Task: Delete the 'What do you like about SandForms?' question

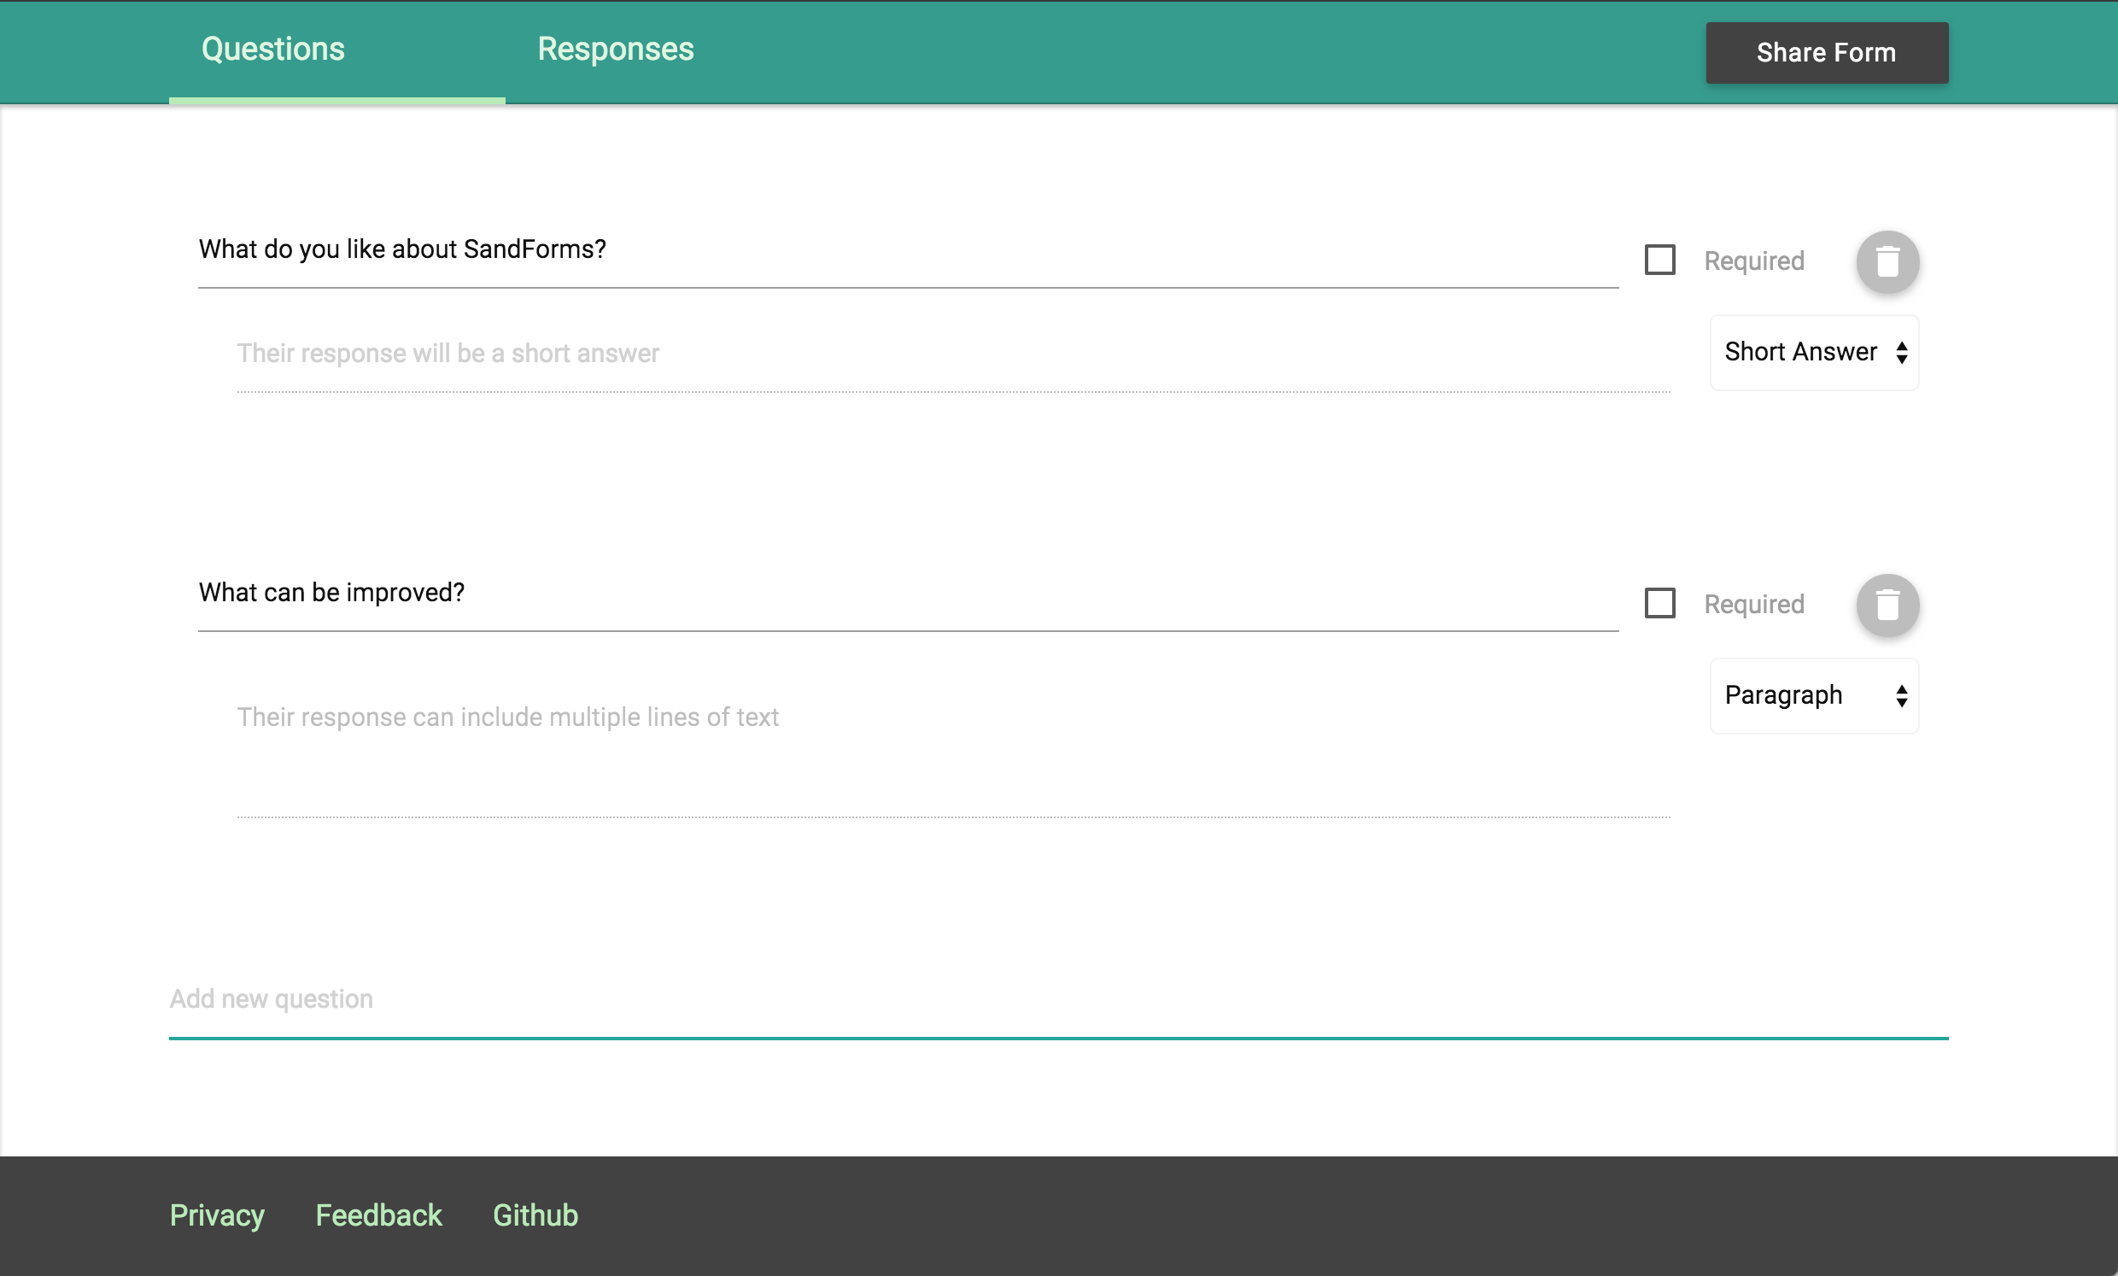Action: pos(1887,261)
